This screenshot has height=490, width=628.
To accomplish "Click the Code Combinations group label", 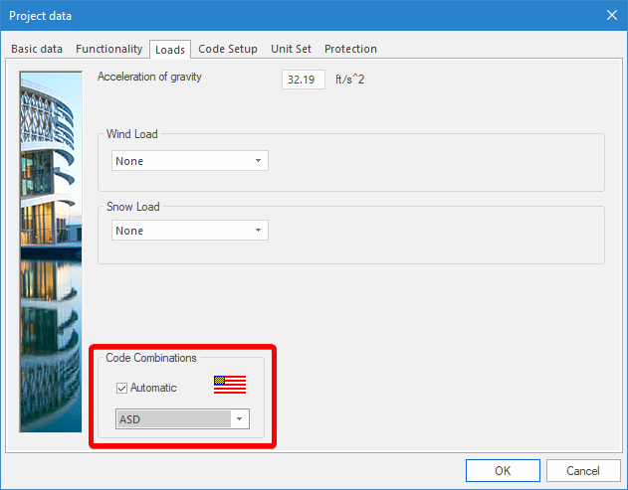I will click(151, 358).
